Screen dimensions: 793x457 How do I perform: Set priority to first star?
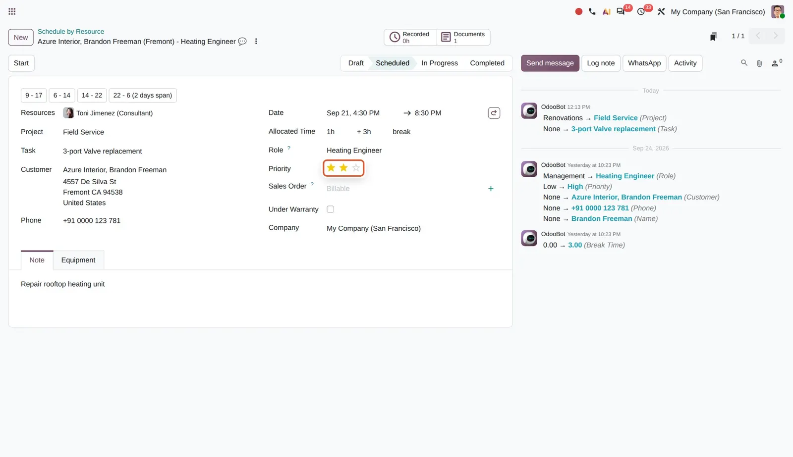[x=331, y=168]
